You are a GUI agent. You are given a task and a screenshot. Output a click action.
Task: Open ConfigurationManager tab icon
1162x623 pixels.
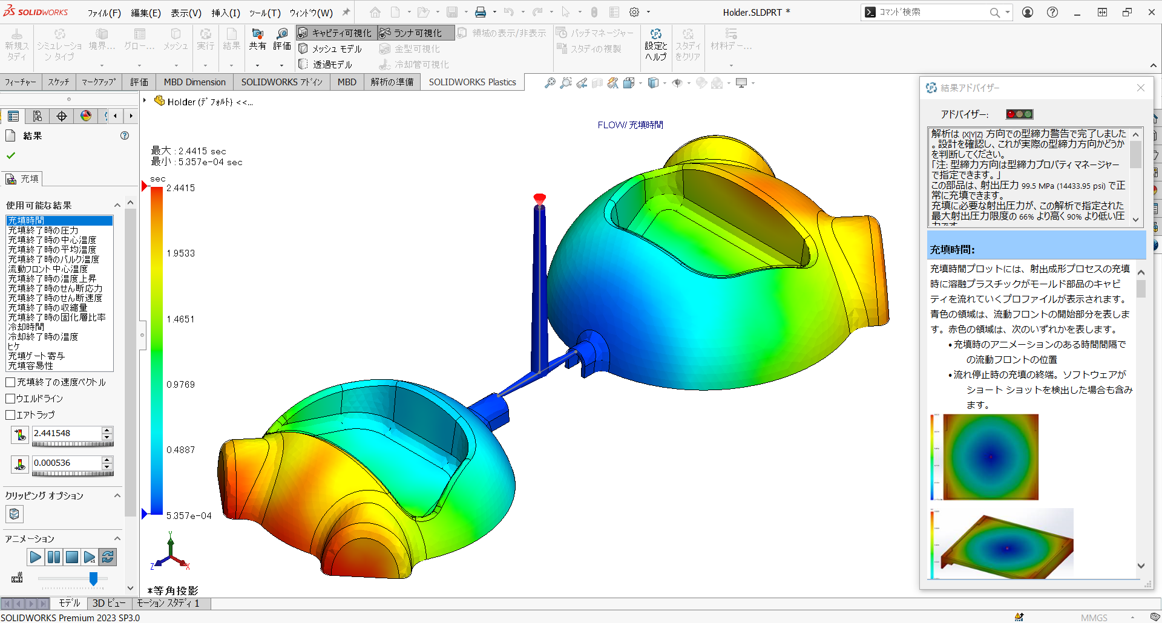coord(37,116)
